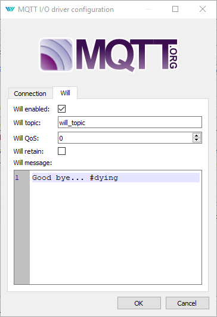
Task: Click the app icon in the title bar
Action: click(x=10, y=10)
